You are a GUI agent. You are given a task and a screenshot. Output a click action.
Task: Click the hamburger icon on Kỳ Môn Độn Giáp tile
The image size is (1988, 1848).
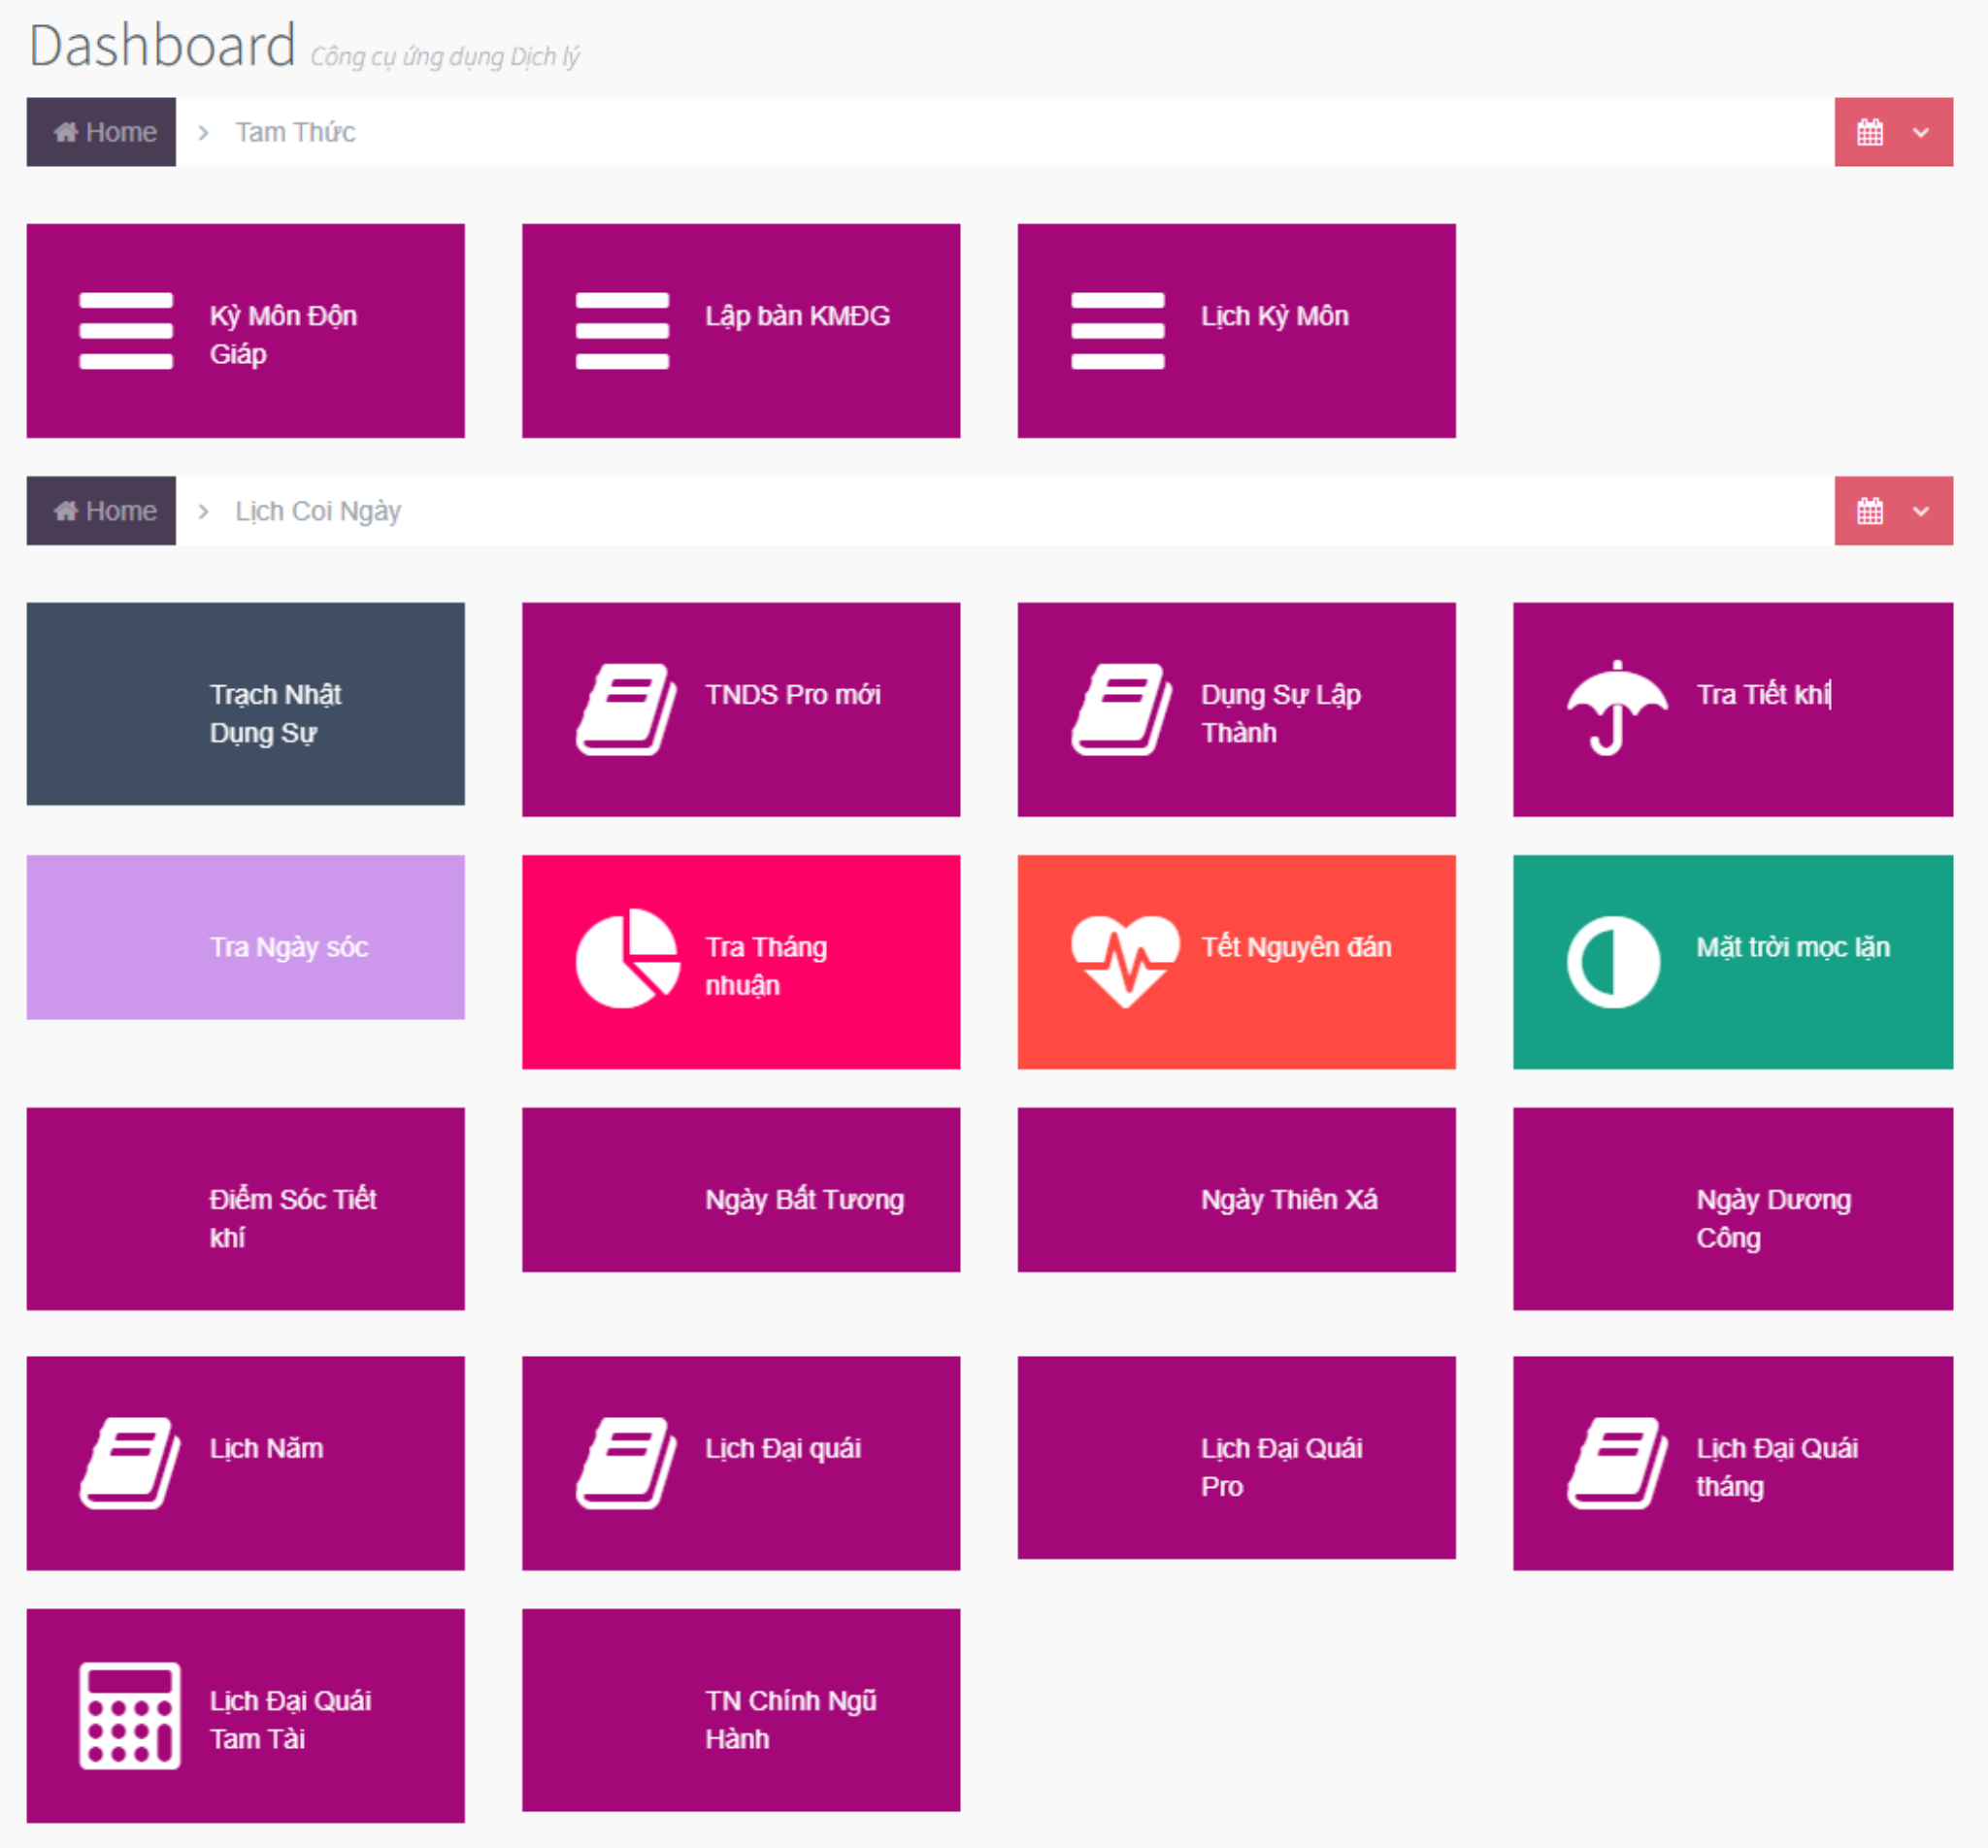(x=126, y=331)
